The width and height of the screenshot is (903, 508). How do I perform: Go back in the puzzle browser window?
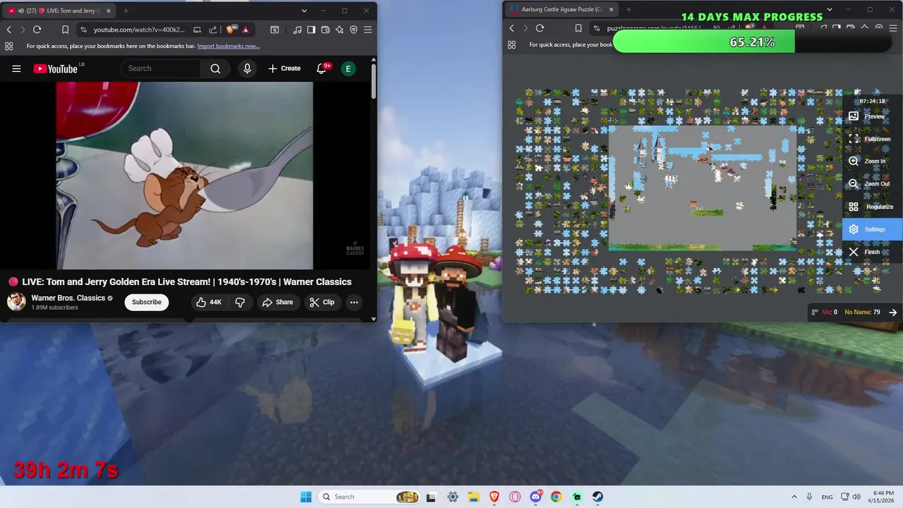point(511,28)
